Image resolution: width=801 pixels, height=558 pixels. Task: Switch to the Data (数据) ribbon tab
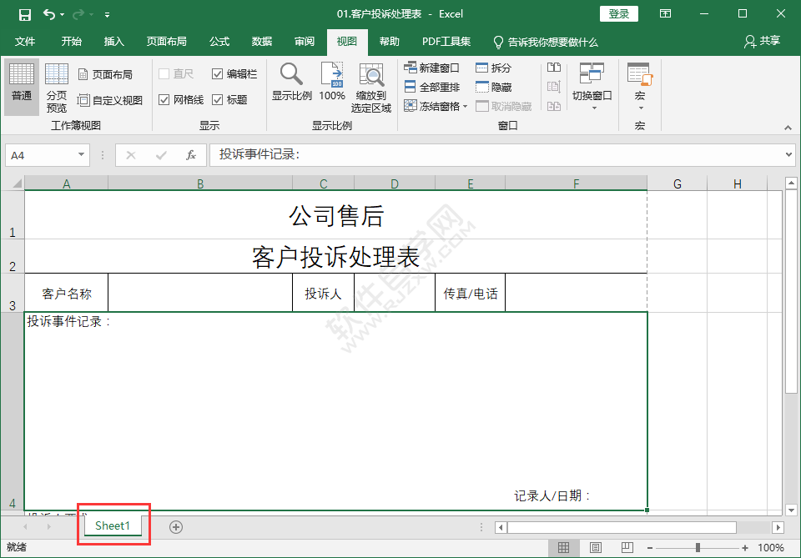click(x=260, y=42)
